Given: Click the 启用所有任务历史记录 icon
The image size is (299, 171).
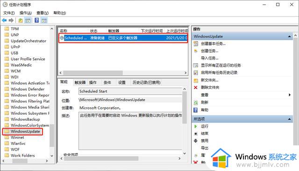Looking at the screenshot, I should (196, 73).
